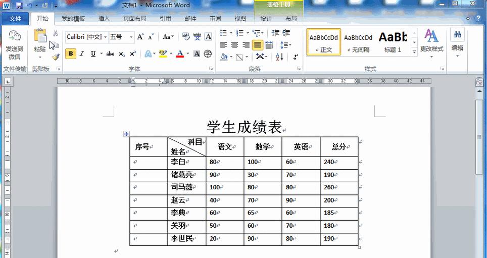Click the shading paint bucket
This screenshot has width=487, height=258.
(224, 57)
